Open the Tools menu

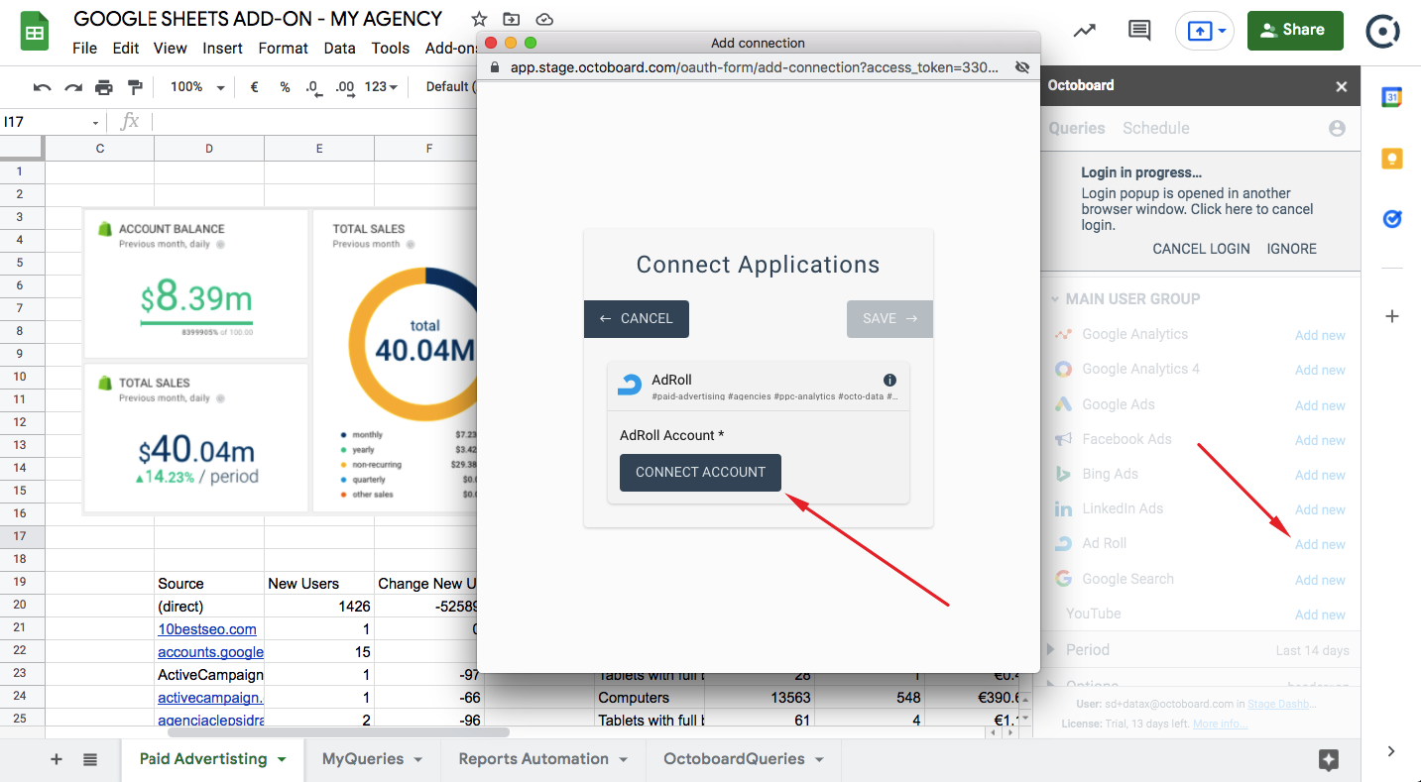[x=391, y=48]
